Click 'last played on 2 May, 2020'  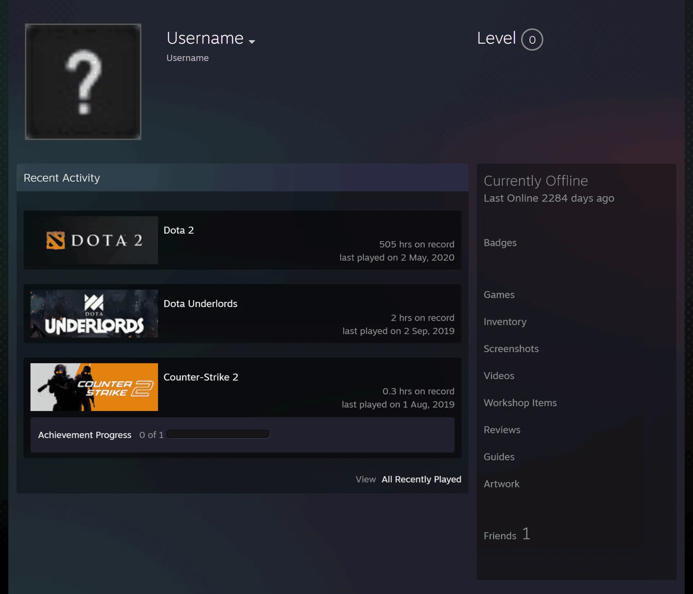[x=397, y=257]
